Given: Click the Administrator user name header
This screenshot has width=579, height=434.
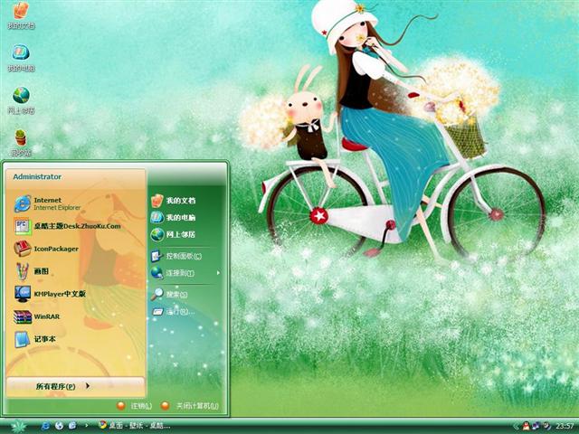Looking at the screenshot, I should coord(37,177).
